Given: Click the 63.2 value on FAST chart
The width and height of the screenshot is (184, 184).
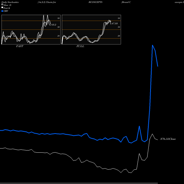Looking at the screenshot, I should [54, 25].
